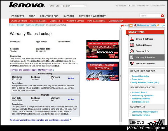Click the vertical scrollbar thumb
The width and height of the screenshot is (168, 131).
121,76
